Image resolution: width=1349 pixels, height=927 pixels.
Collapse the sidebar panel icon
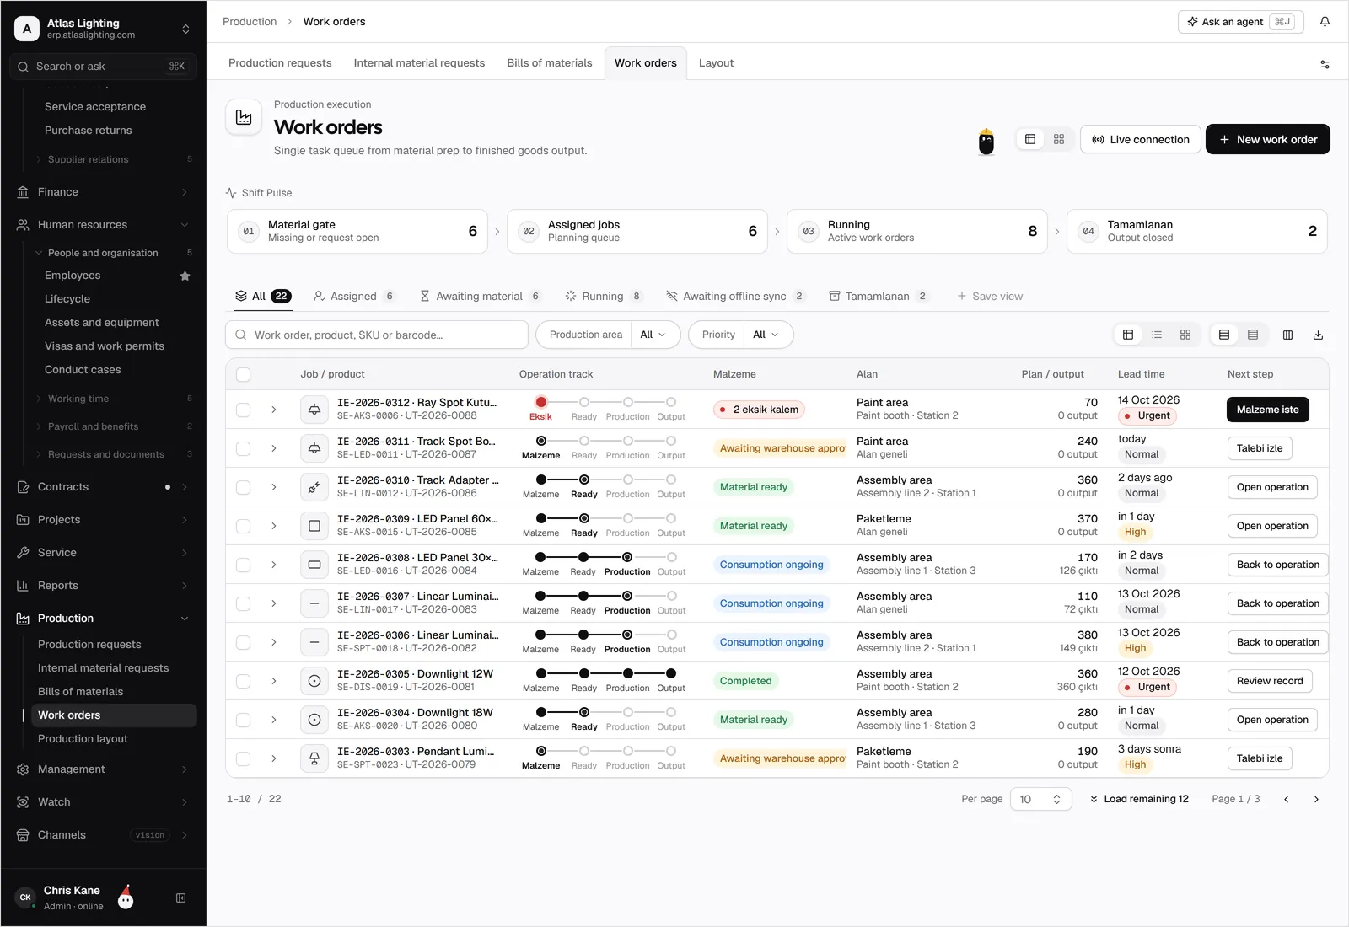[180, 898]
